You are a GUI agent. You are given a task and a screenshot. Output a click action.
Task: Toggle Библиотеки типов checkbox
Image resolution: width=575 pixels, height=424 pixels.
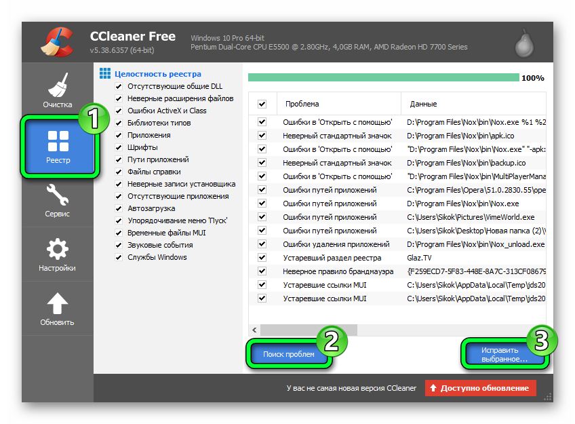(119, 123)
